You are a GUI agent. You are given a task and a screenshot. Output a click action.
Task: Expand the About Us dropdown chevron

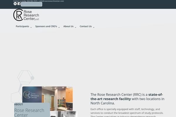point(76,27)
